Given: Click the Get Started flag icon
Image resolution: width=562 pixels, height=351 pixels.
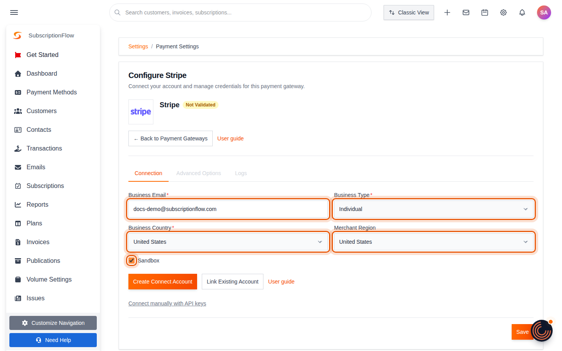Looking at the screenshot, I should [18, 55].
